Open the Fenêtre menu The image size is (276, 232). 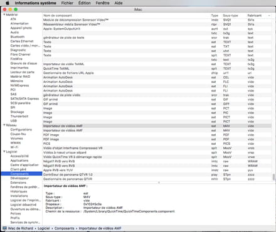coord(102,3)
